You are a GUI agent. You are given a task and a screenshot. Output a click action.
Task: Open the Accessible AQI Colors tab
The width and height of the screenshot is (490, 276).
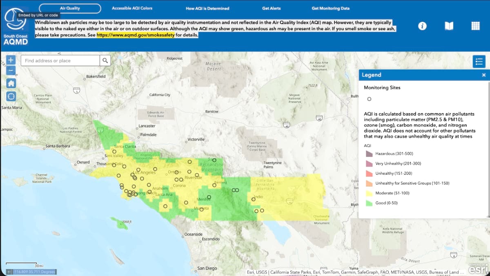click(131, 8)
